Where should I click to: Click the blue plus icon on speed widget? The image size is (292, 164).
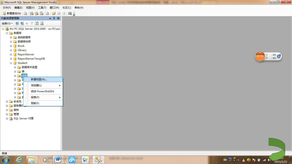(279, 56)
